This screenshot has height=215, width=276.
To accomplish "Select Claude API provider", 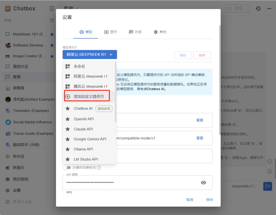I will click(x=89, y=129).
